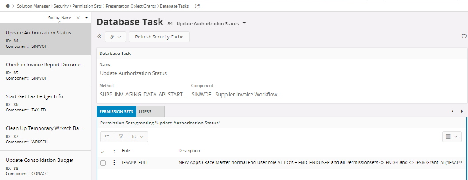Select the PERMISSION SETS tab
Screen dimensions: 468x180
point(116,112)
